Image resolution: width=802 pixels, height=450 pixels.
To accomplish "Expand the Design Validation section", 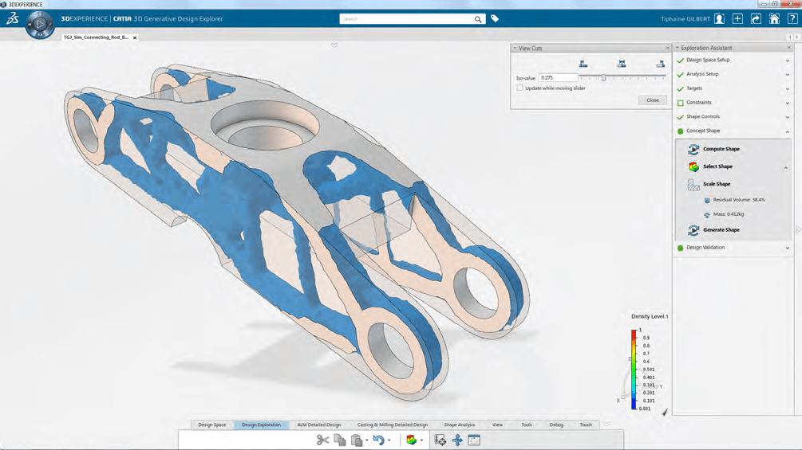I will pos(787,248).
